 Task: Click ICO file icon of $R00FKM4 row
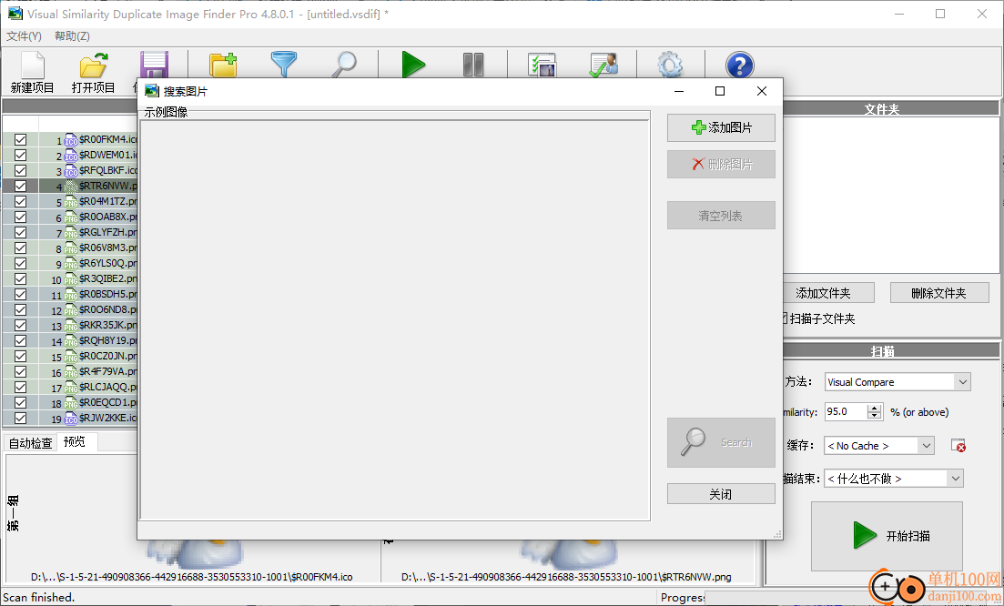(x=70, y=139)
